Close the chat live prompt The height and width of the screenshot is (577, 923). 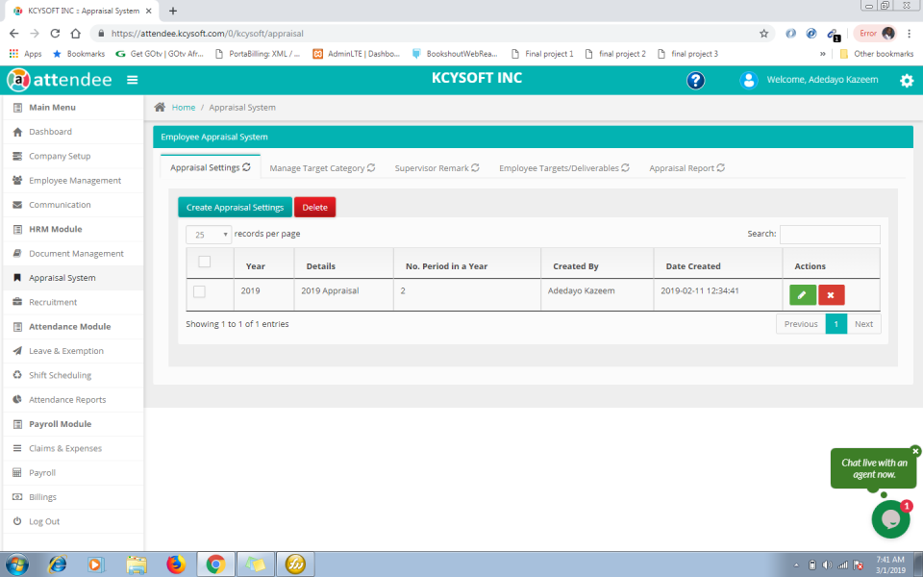pos(914,451)
